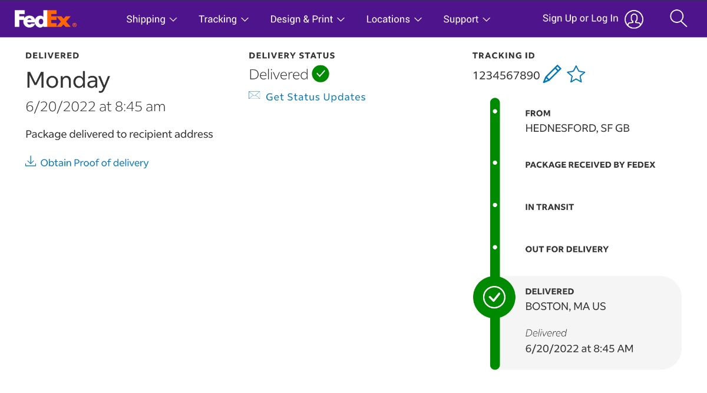Viewport: 707px width, 393px height.
Task: Click the FedEx logo
Action: pos(45,19)
